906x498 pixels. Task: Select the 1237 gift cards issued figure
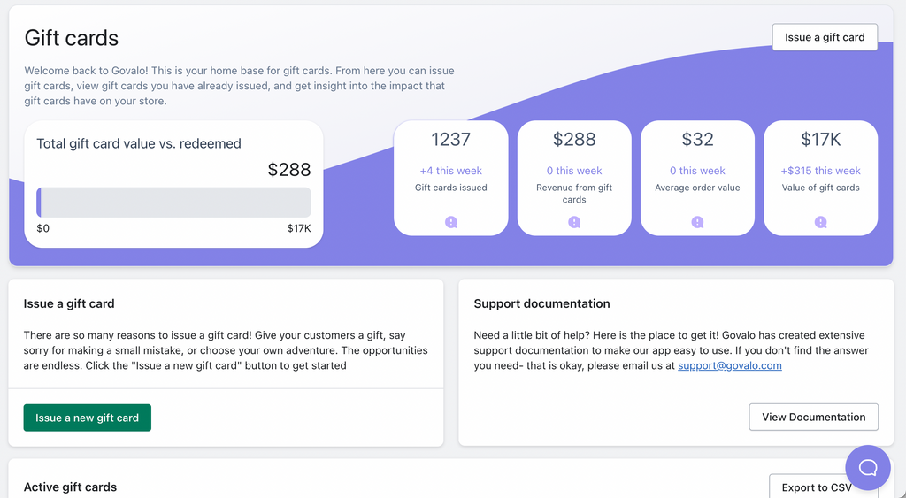451,139
